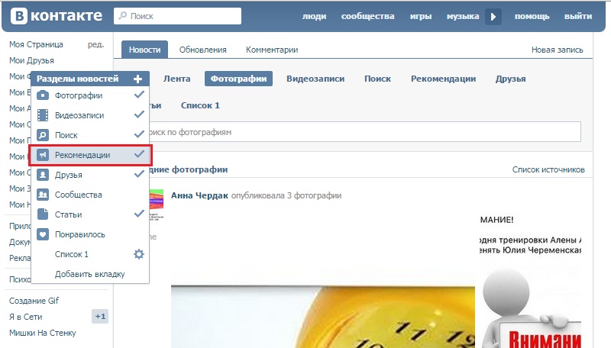
Task: Click the VKontakte logo
Action: (56, 16)
